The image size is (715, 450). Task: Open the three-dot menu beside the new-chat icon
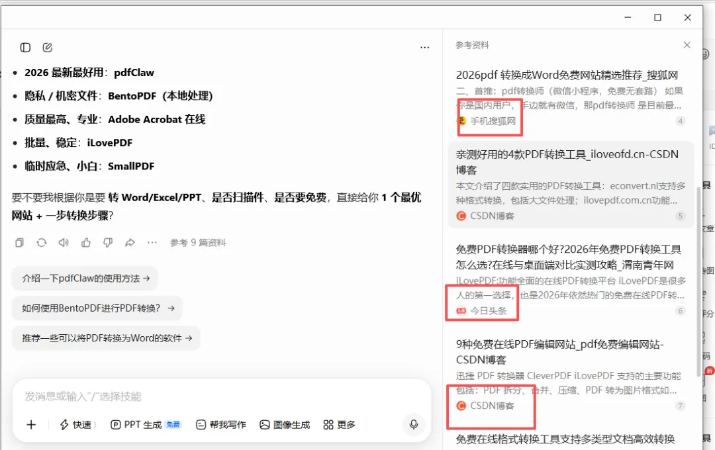coord(424,48)
